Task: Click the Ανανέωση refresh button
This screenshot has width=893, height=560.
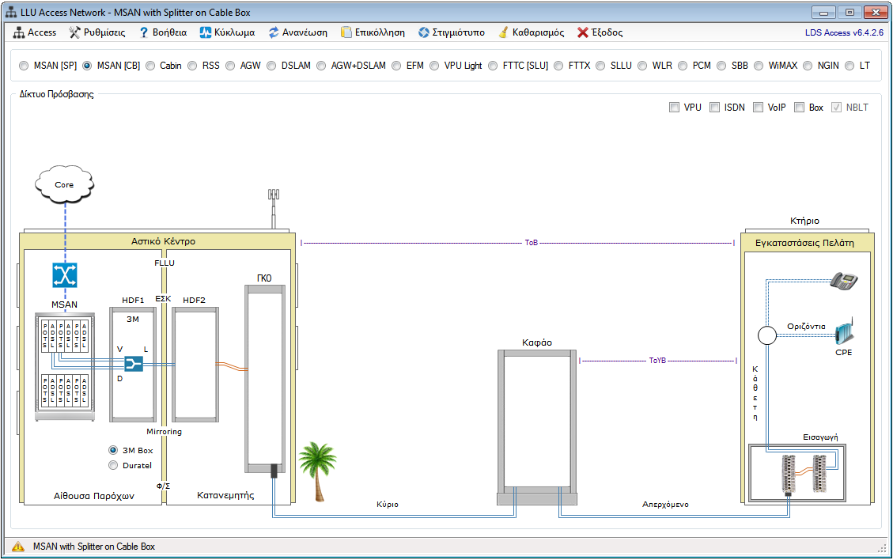Action: tap(297, 32)
